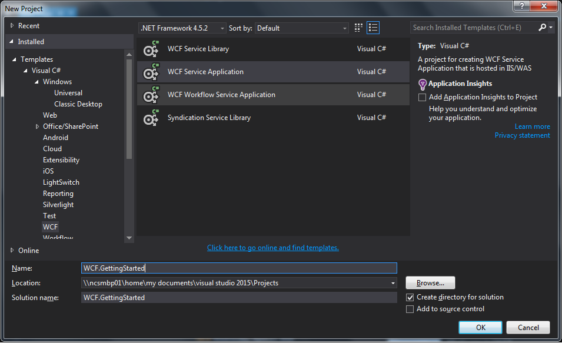Open the Sort by dropdown
The image size is (562, 343).
(344, 28)
